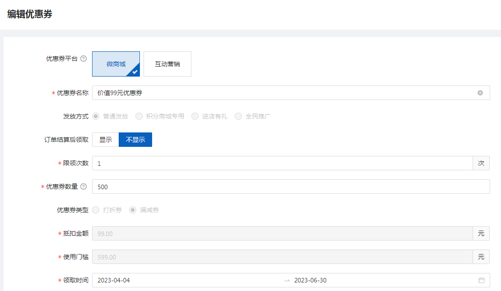Click help icon beside 优惠券数量 label

click(83, 186)
